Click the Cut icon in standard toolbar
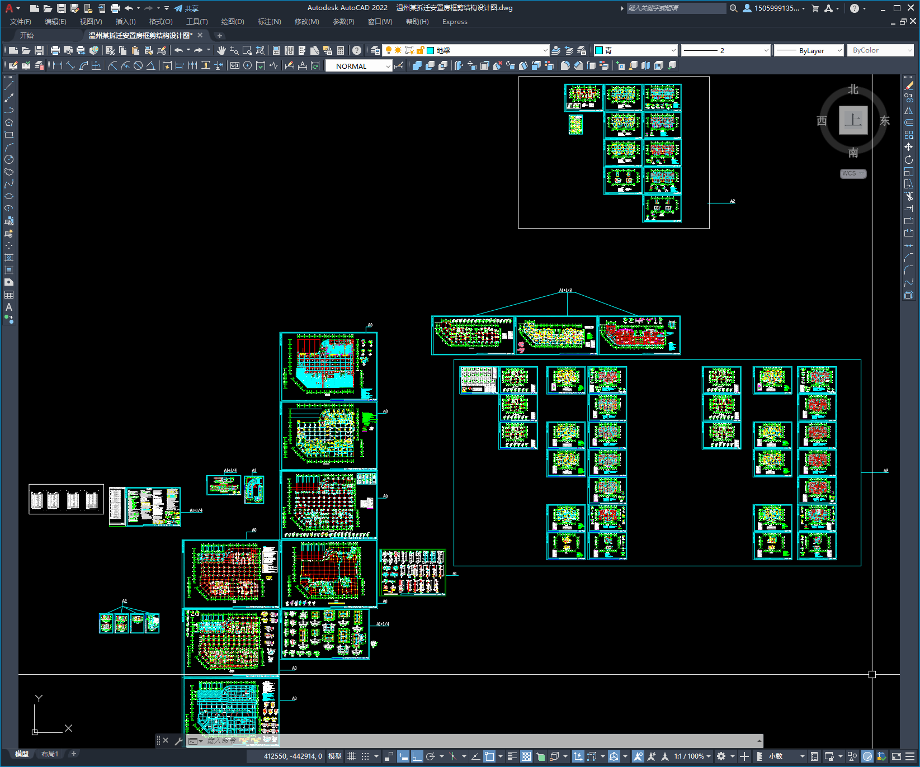The image size is (920, 767). (110, 50)
